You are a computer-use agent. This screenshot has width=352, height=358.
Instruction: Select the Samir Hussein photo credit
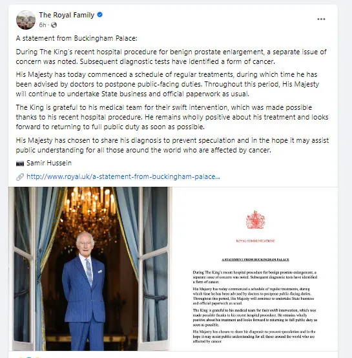point(49,163)
